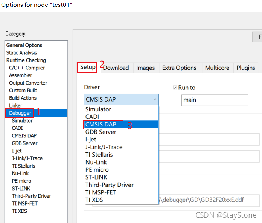Select Build Actions category
The image size is (262, 223).
[x=23, y=98]
